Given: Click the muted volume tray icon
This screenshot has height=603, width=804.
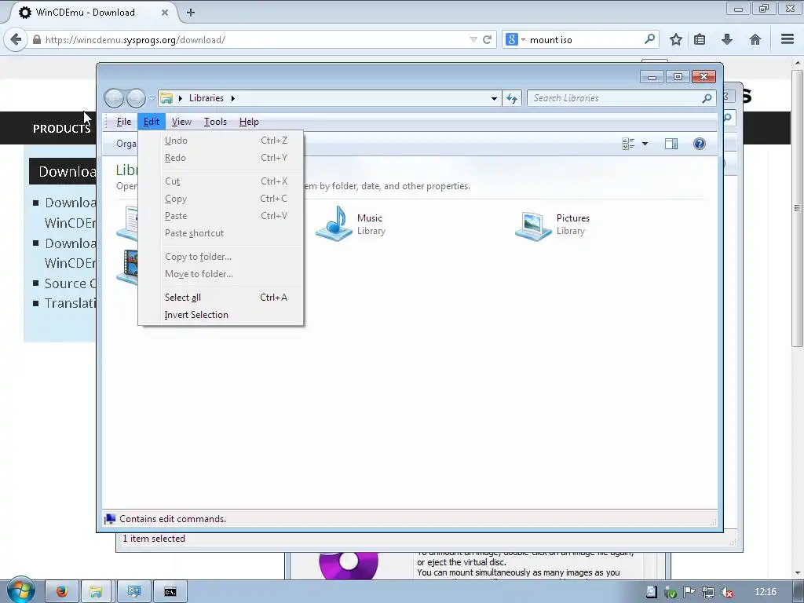Looking at the screenshot, I should (x=726, y=592).
